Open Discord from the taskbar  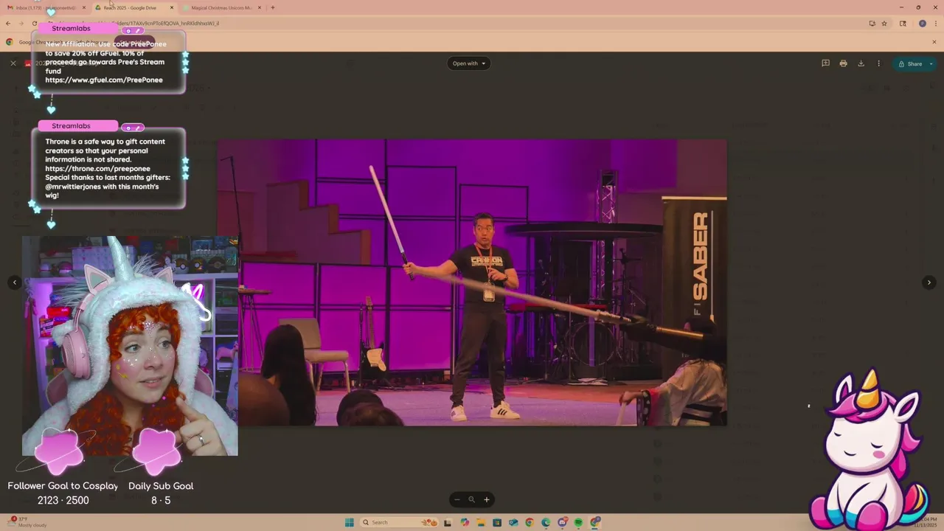click(563, 522)
